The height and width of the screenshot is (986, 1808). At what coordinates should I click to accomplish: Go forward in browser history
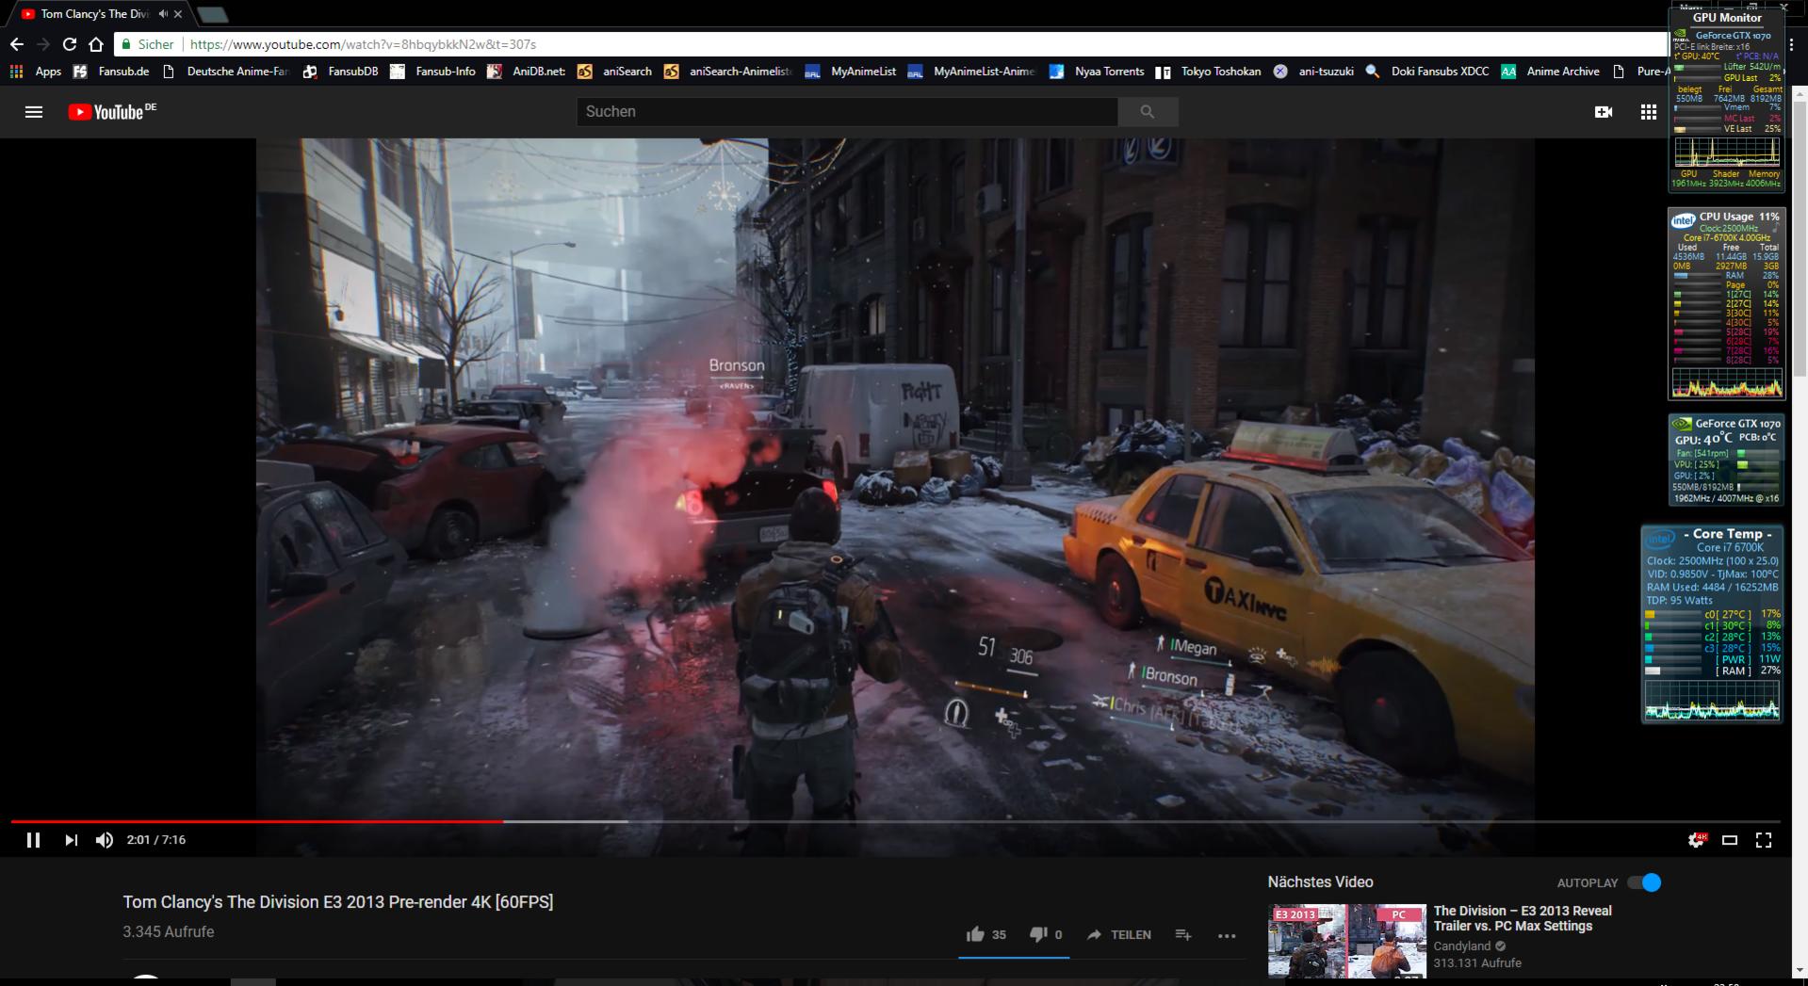click(x=43, y=44)
